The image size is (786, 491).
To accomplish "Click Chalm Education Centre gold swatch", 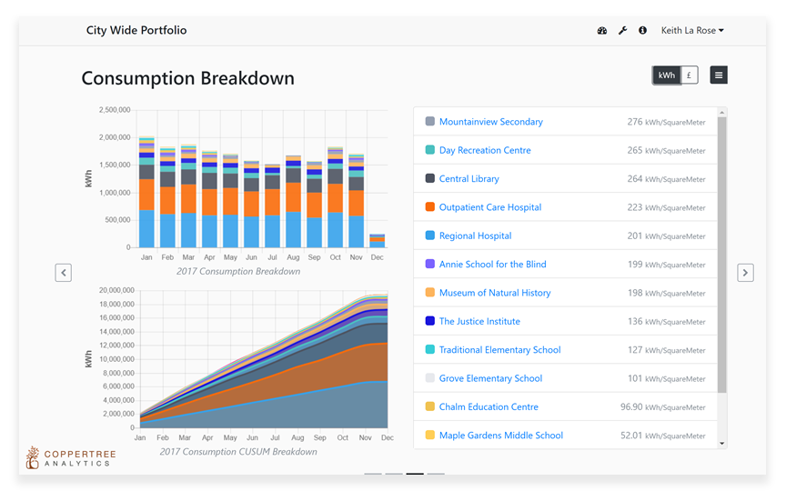I will (429, 406).
